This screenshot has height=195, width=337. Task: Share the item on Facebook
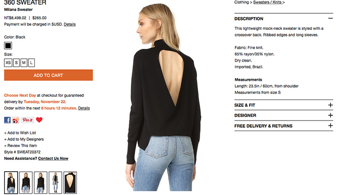click(7, 120)
